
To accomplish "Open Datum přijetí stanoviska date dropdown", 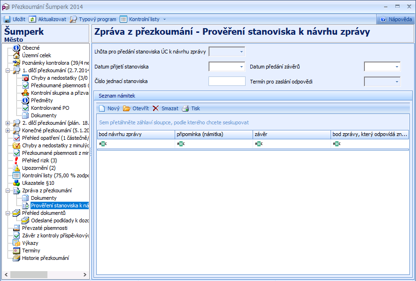I will tap(241, 67).
